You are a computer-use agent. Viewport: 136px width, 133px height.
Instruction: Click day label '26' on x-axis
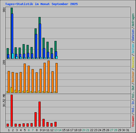(x=108, y=130)
